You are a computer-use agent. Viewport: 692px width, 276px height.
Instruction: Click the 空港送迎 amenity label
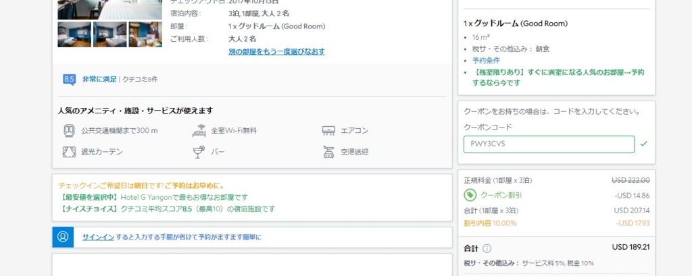coord(354,152)
